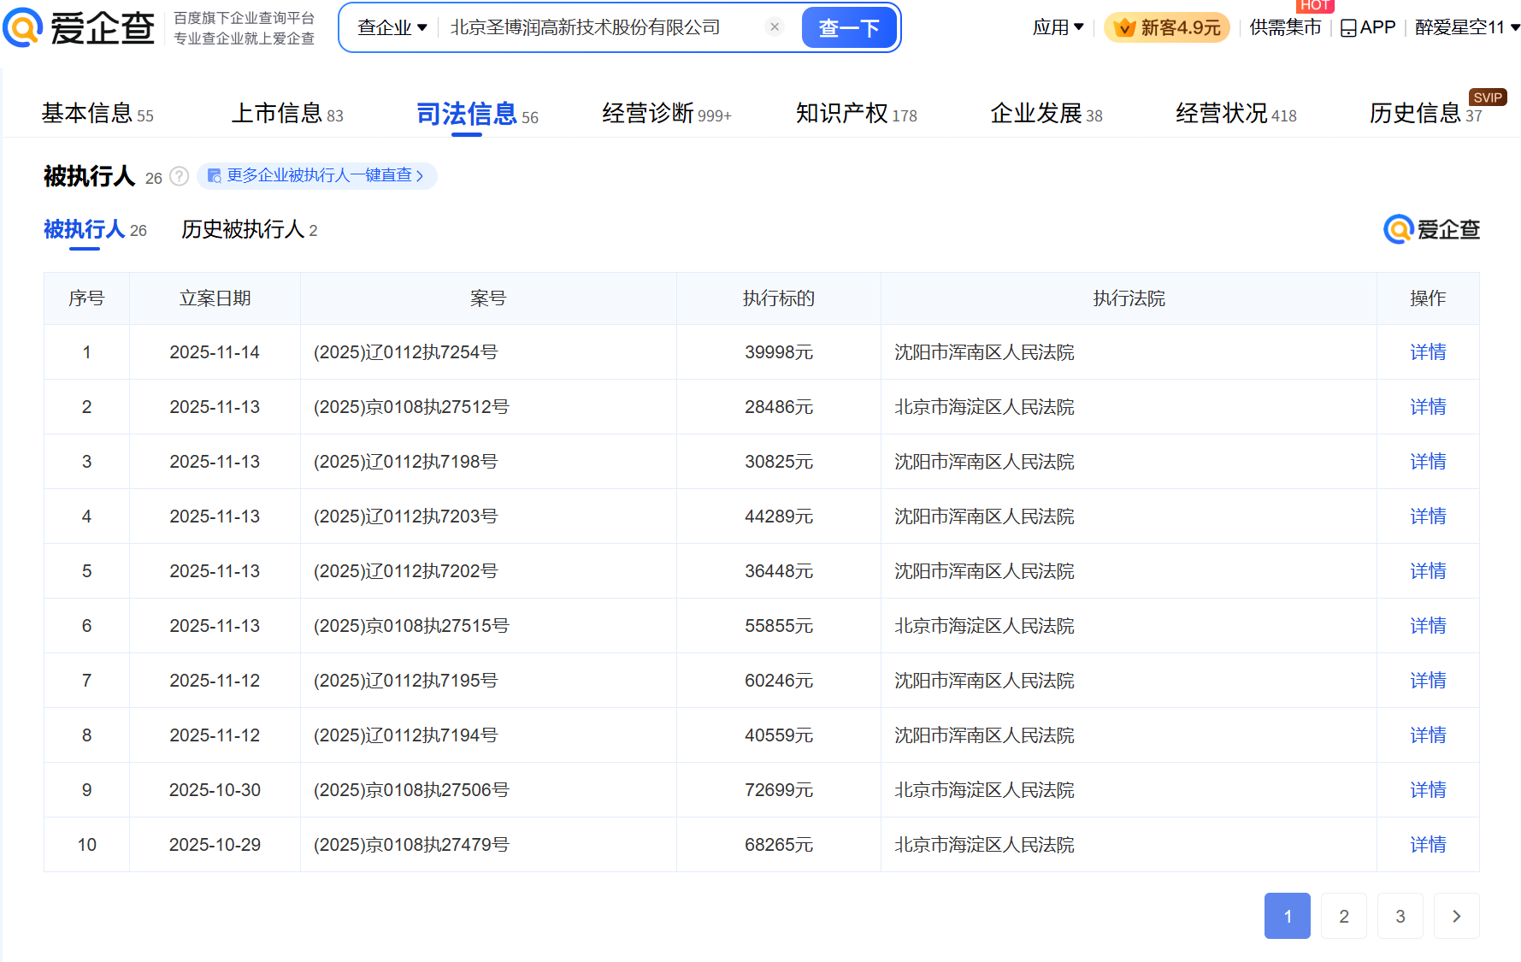The height and width of the screenshot is (962, 1521).
Task: Click the crown icon on 新客4.9元 badge
Action: tap(1125, 28)
